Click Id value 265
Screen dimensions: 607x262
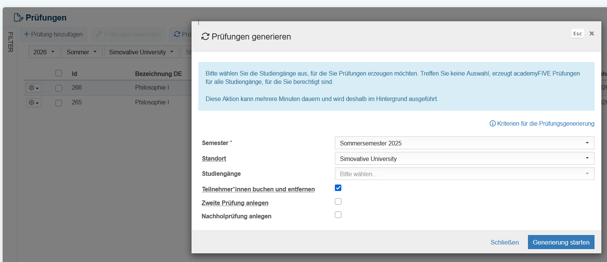77,103
